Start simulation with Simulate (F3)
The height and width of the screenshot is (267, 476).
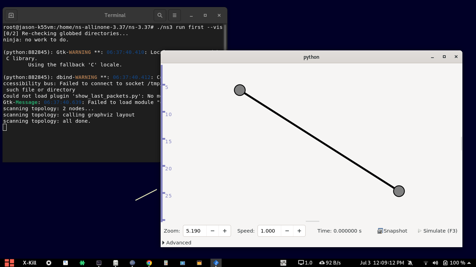pyautogui.click(x=438, y=231)
